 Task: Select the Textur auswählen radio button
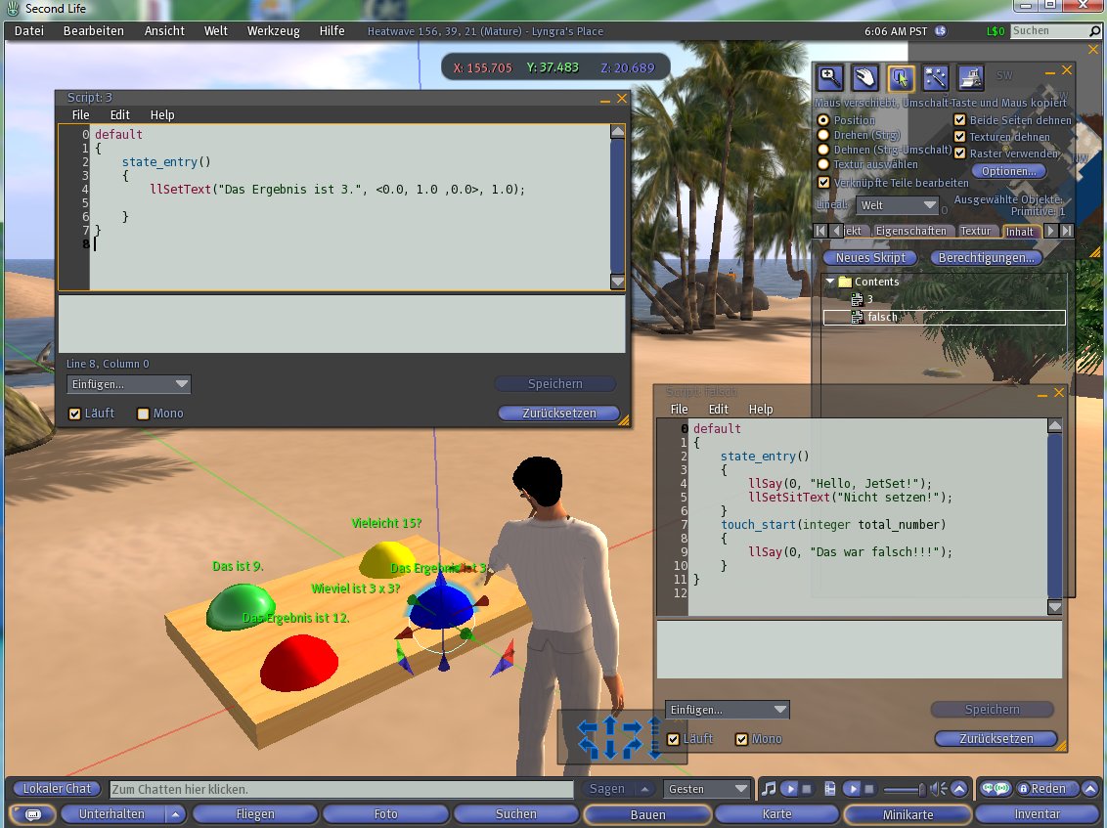pos(823,164)
